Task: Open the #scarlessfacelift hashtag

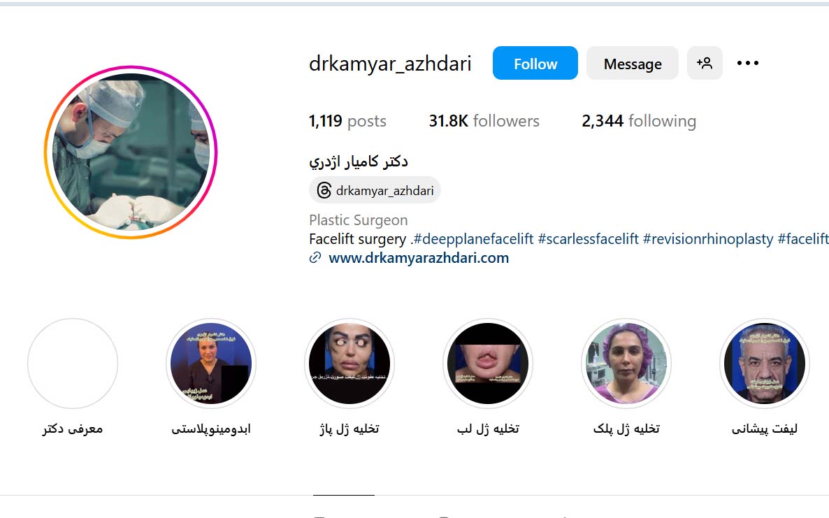Action: [589, 239]
